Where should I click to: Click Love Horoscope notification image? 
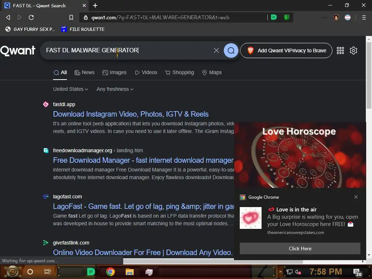coord(300,155)
